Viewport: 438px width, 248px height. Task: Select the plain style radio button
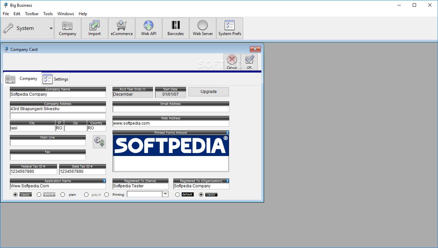click(63, 194)
